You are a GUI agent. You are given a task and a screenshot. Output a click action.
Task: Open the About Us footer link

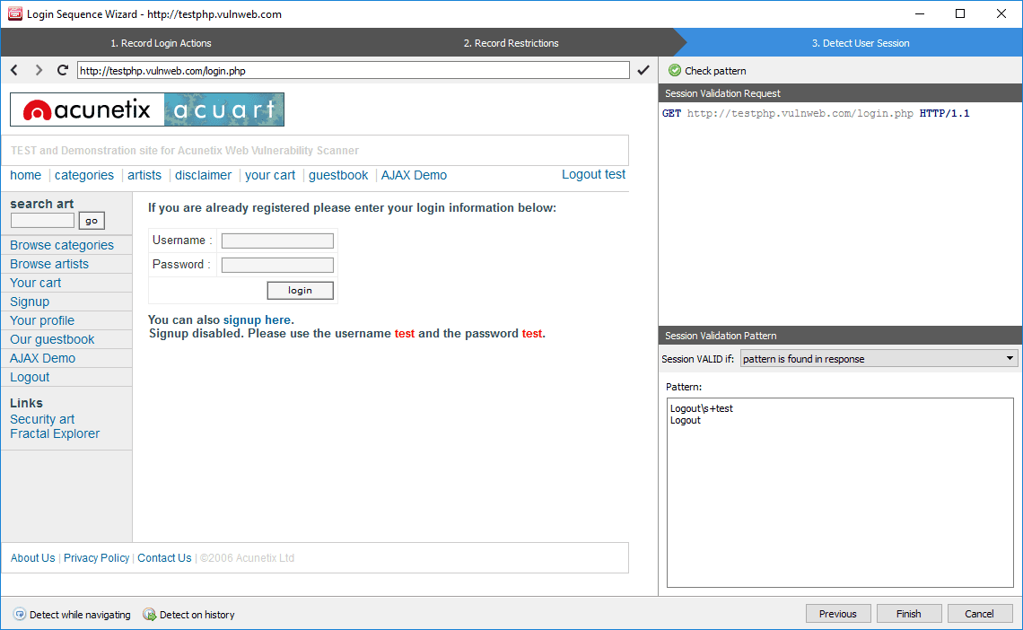[x=32, y=557]
